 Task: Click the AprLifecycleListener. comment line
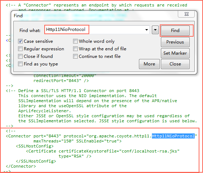tap(45, 111)
